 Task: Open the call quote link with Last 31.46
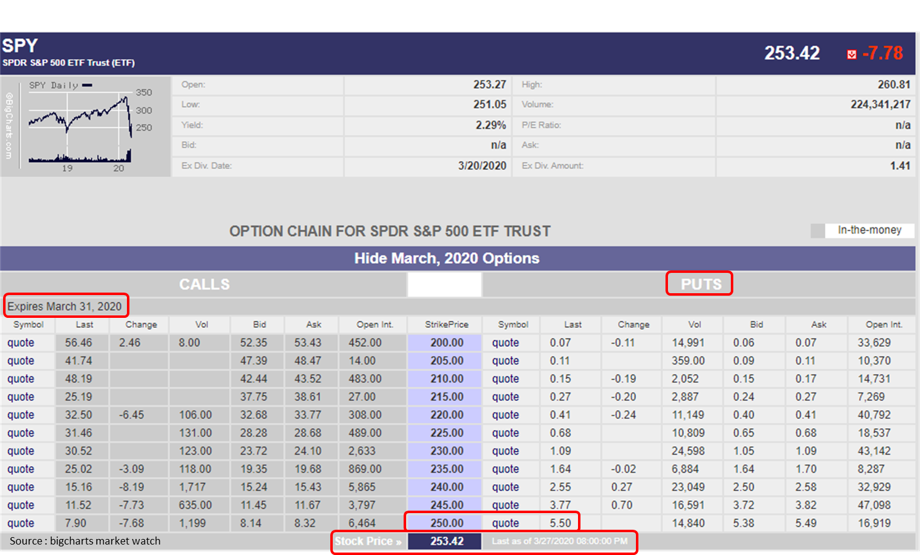pos(21,433)
